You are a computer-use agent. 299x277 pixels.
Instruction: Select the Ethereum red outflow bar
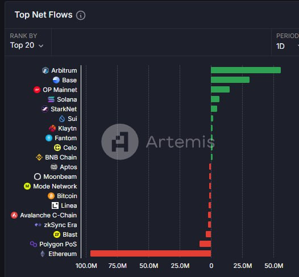[151, 254]
